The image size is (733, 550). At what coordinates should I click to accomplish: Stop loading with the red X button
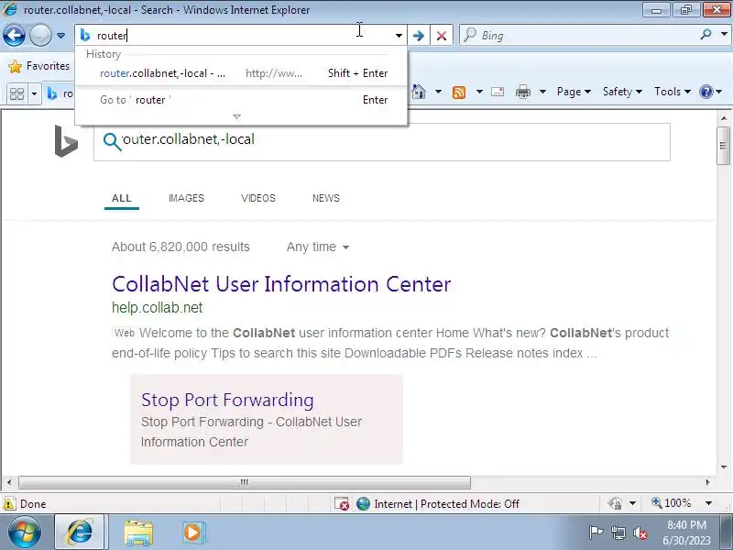442,36
